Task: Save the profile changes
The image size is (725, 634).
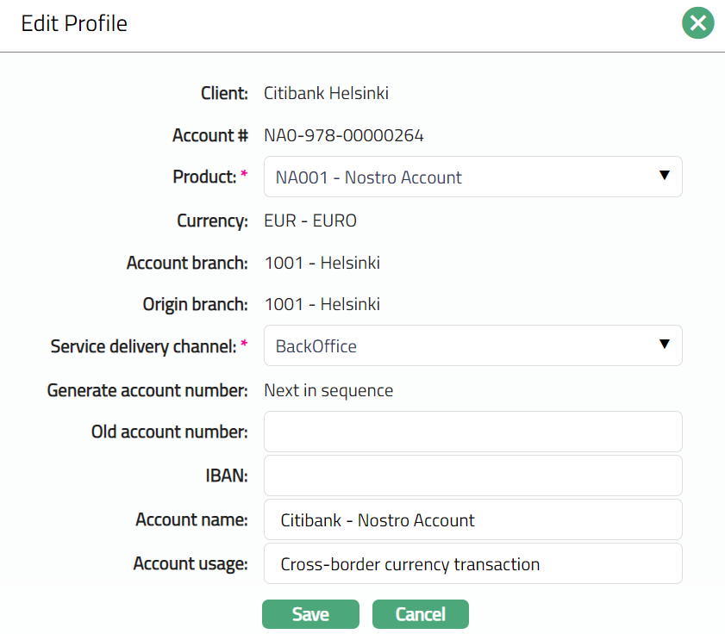Action: [310, 614]
